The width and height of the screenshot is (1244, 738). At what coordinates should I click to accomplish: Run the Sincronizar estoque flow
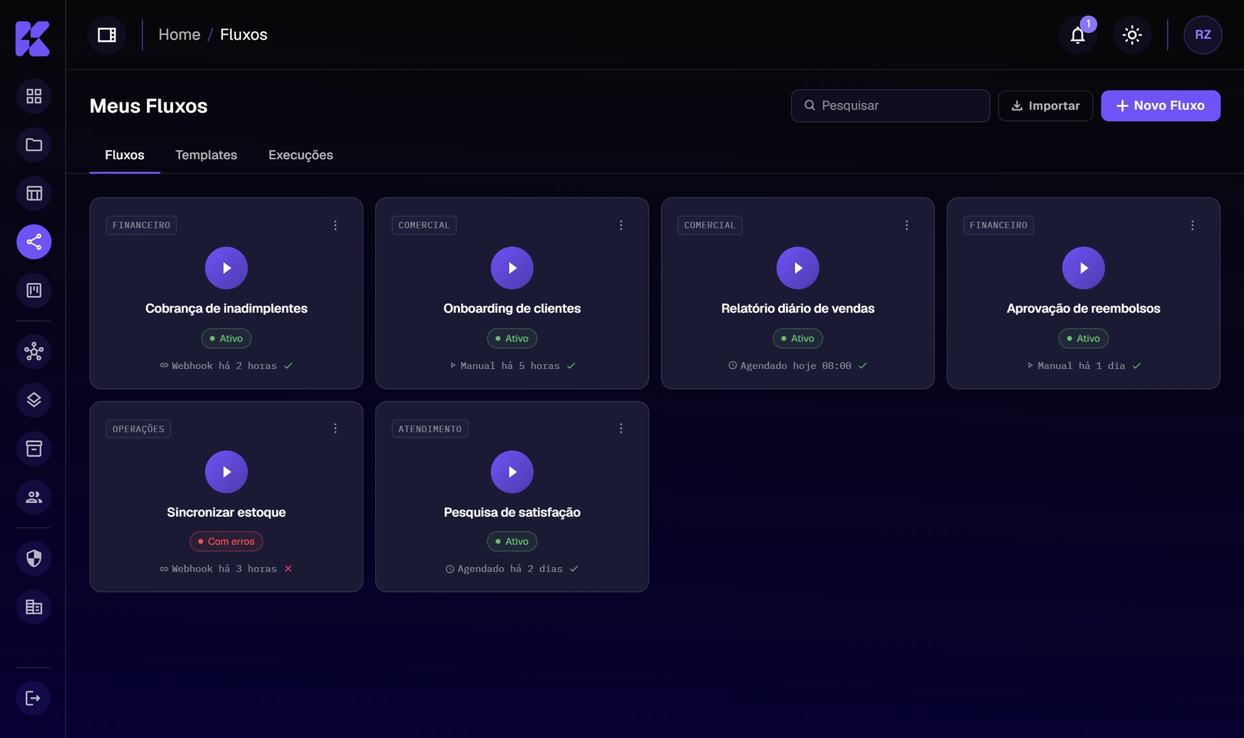226,472
